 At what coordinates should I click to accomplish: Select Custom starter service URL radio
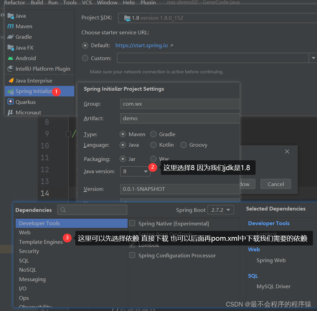click(x=85, y=58)
